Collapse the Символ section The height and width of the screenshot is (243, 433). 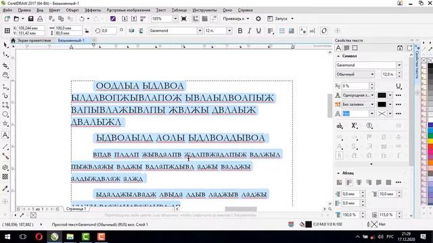pyautogui.click(x=338, y=56)
